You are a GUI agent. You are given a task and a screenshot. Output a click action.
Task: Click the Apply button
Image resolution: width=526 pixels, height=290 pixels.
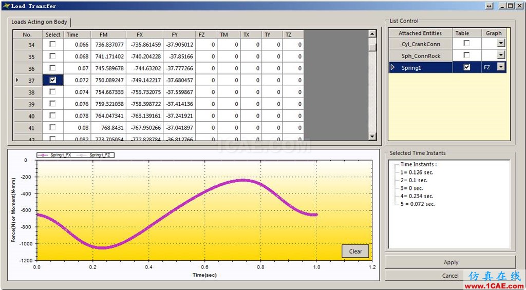[x=450, y=262]
